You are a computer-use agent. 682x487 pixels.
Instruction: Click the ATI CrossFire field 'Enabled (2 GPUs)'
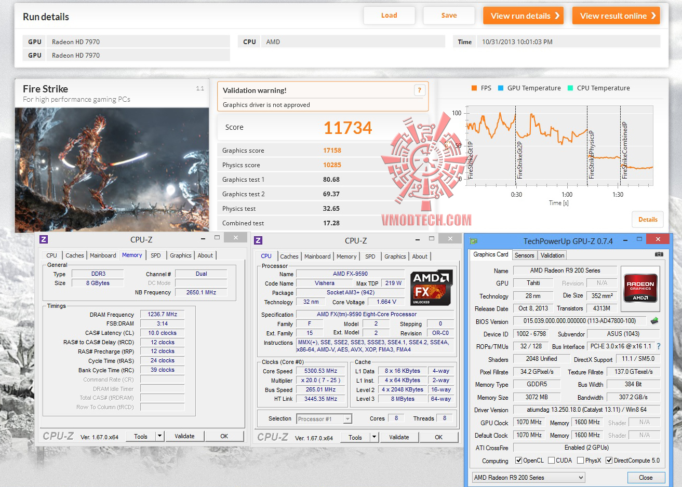586,448
